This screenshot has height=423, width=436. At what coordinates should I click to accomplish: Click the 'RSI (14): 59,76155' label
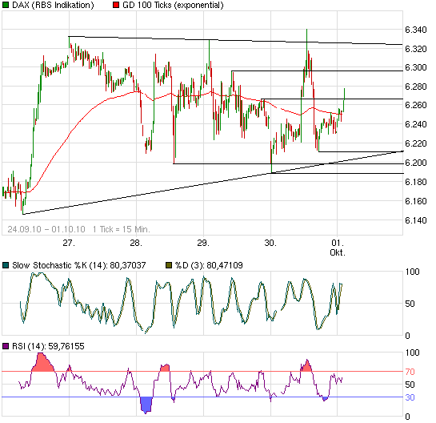coord(48,346)
